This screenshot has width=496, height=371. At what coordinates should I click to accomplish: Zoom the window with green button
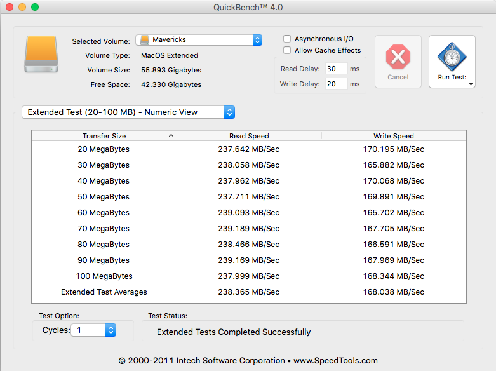tap(35, 7)
